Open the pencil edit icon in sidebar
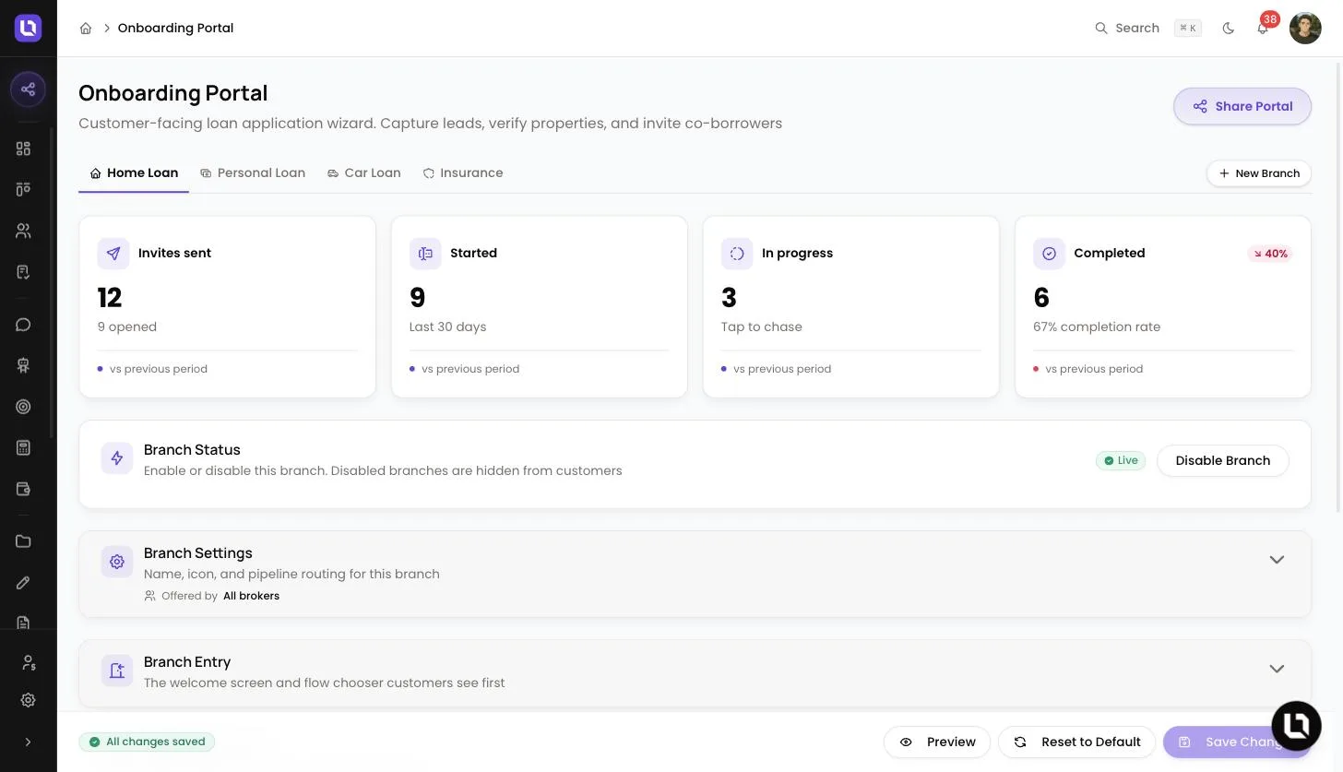The width and height of the screenshot is (1343, 772). 23,582
